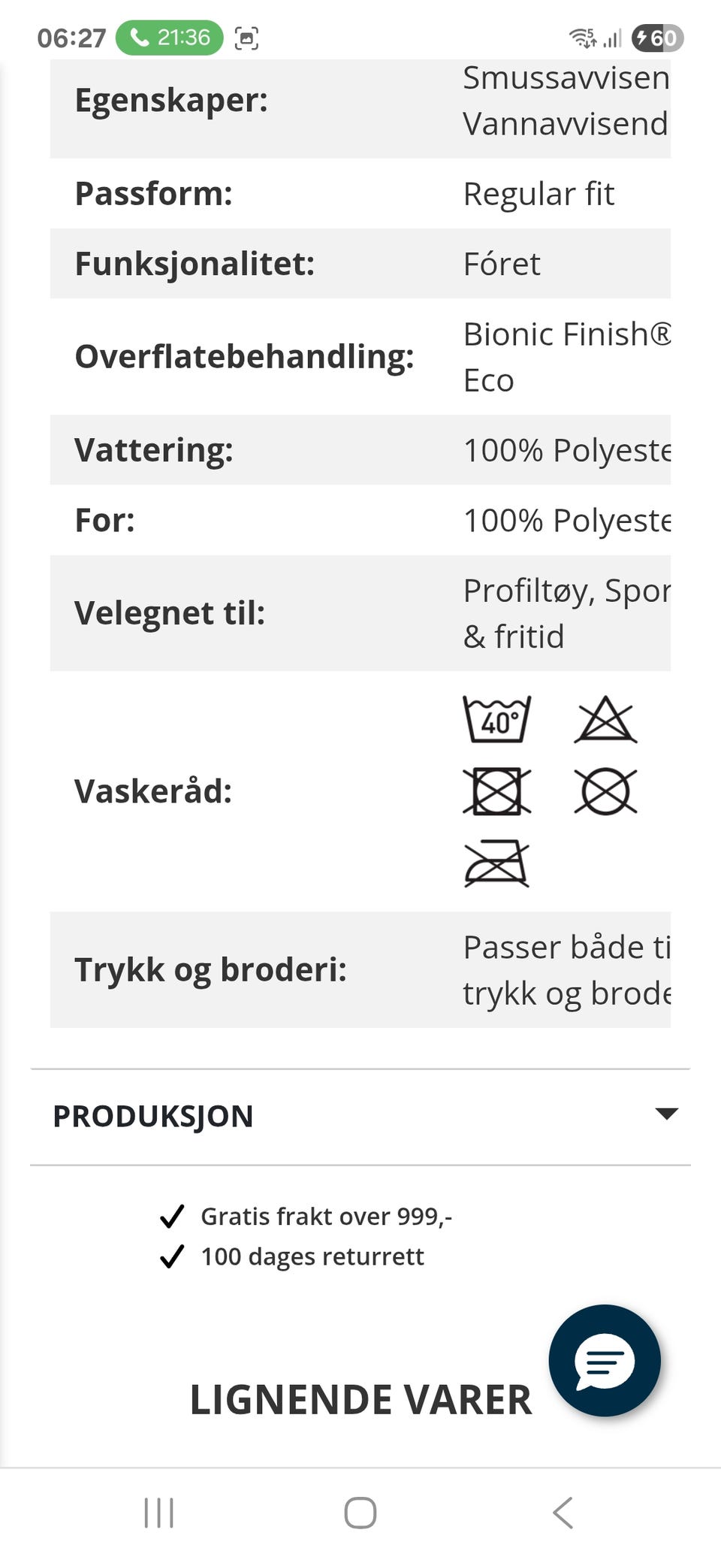Image resolution: width=721 pixels, height=1563 pixels.
Task: Open recent apps navigation button
Action: tap(158, 1513)
